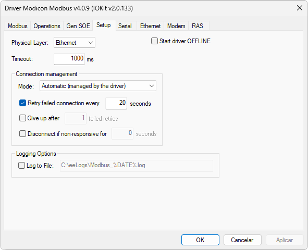Open the connection Mode dropdown
The image size is (308, 250).
(98, 86)
